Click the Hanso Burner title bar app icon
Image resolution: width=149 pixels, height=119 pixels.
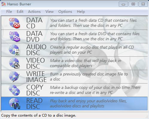tap(4, 4)
